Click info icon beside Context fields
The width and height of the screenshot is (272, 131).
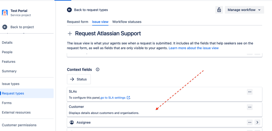tap(98, 70)
